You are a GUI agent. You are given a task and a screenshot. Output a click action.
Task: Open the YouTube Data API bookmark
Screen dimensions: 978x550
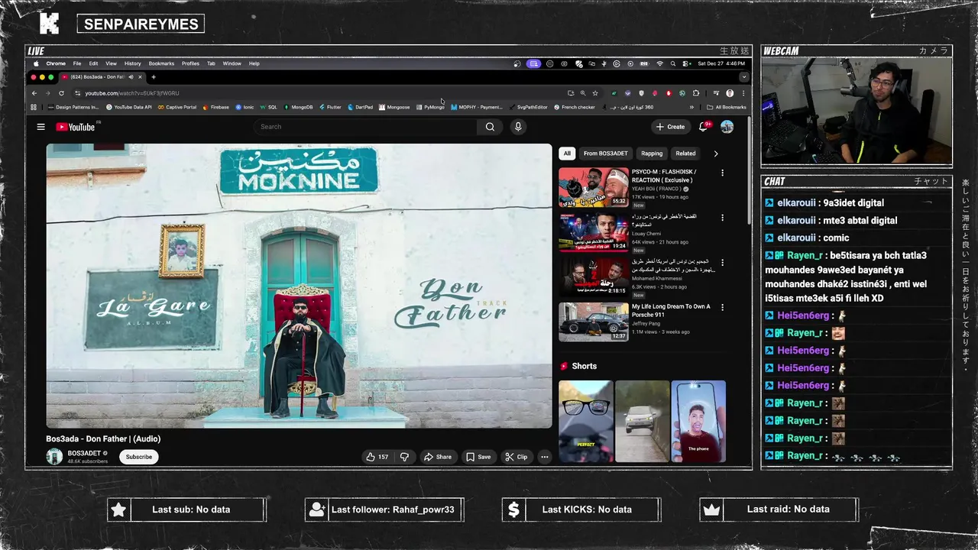tap(129, 107)
